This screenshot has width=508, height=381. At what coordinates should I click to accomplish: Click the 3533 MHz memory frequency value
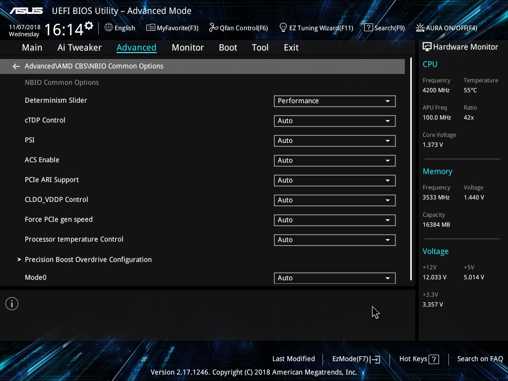click(x=436, y=197)
